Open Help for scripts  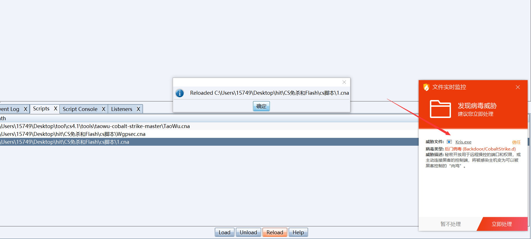point(298,233)
